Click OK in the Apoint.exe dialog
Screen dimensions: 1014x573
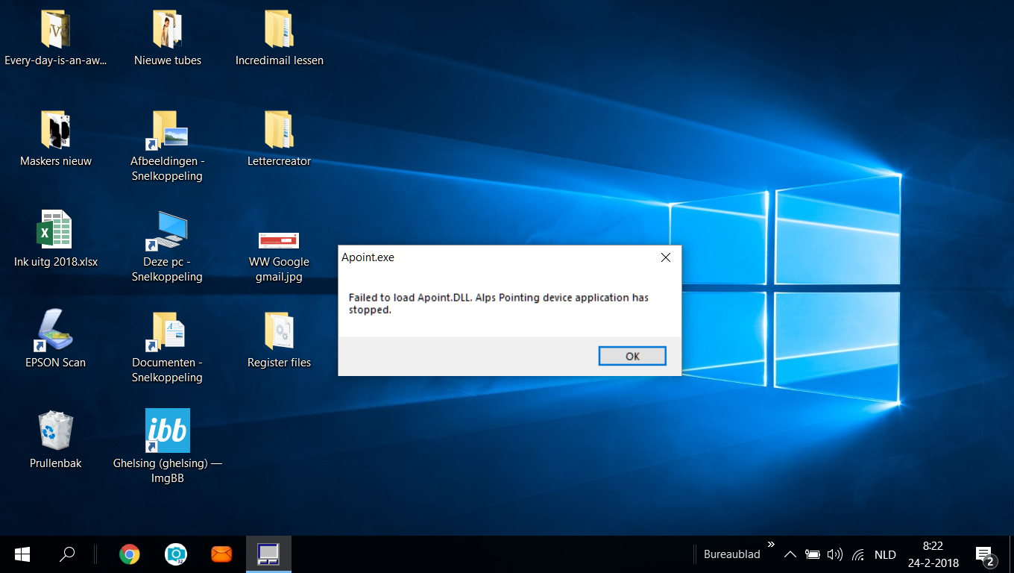(x=632, y=356)
